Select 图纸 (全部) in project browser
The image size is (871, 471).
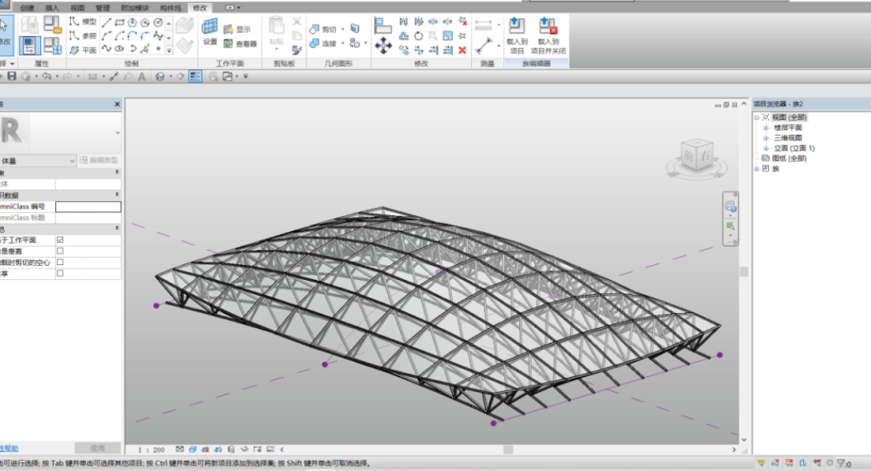tap(789, 159)
